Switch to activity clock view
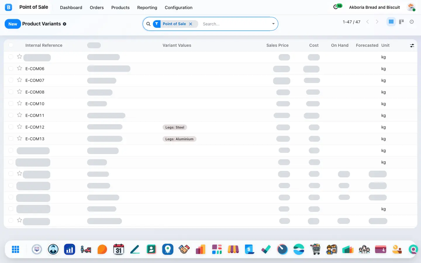Viewport: 421px width, 263px height. point(412,22)
